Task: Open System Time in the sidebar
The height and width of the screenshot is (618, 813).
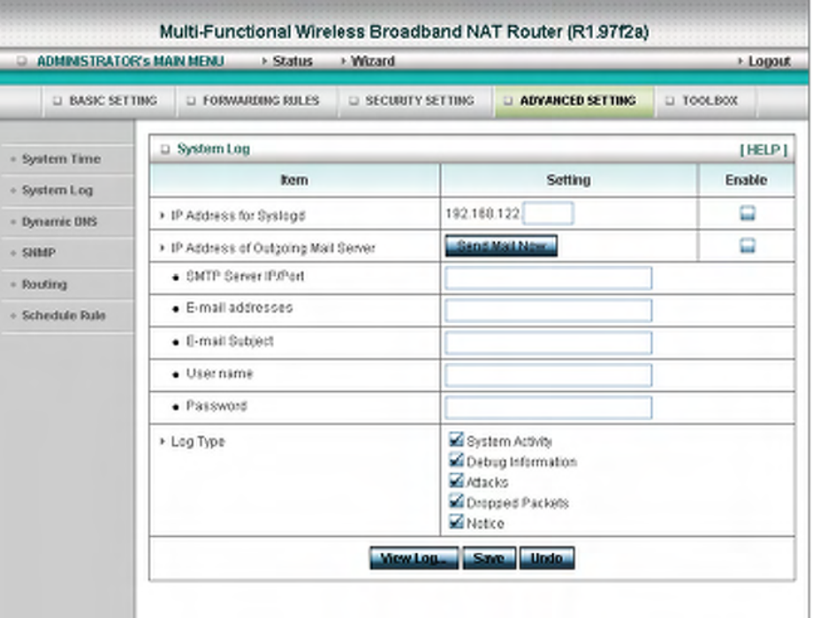Action: click(61, 159)
